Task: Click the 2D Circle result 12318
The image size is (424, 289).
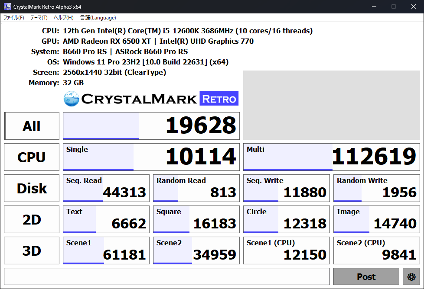Action: [287, 219]
